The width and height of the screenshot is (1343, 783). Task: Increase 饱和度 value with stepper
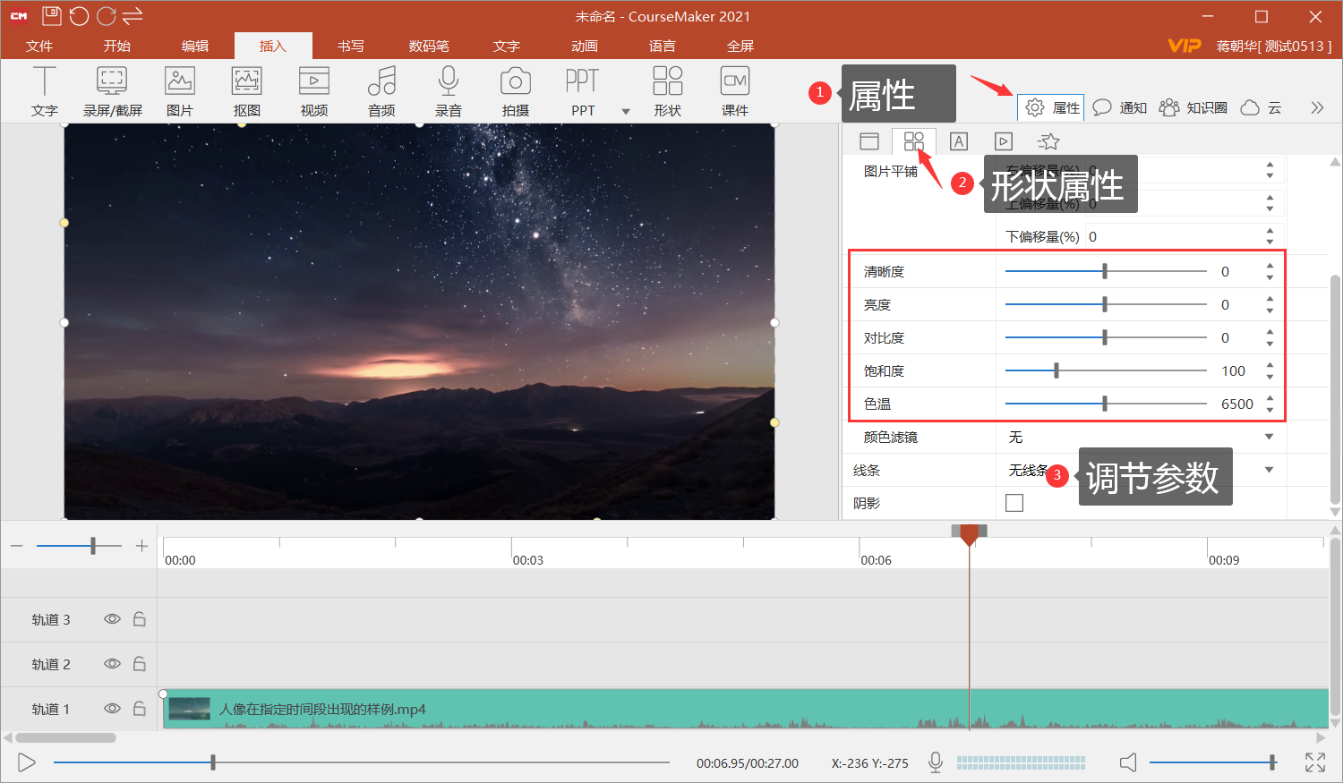point(1270,365)
